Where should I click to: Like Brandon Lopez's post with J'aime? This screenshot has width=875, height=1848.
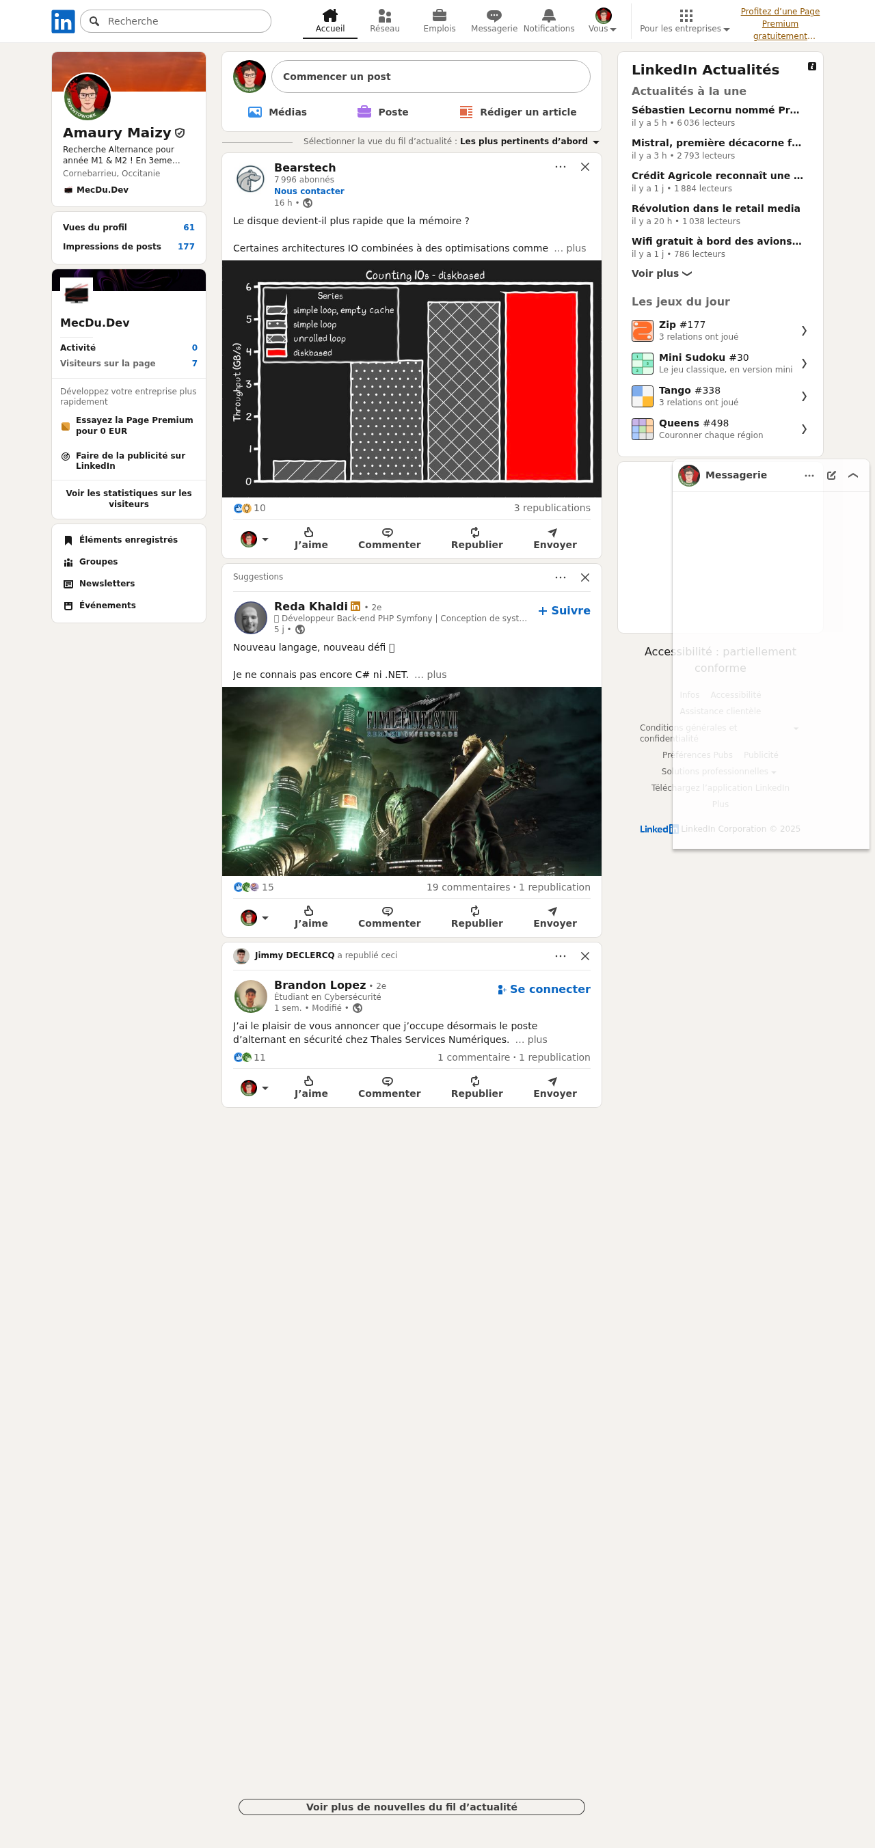click(310, 1087)
